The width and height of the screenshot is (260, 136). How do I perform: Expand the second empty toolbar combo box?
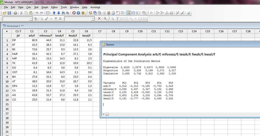click(93, 19)
